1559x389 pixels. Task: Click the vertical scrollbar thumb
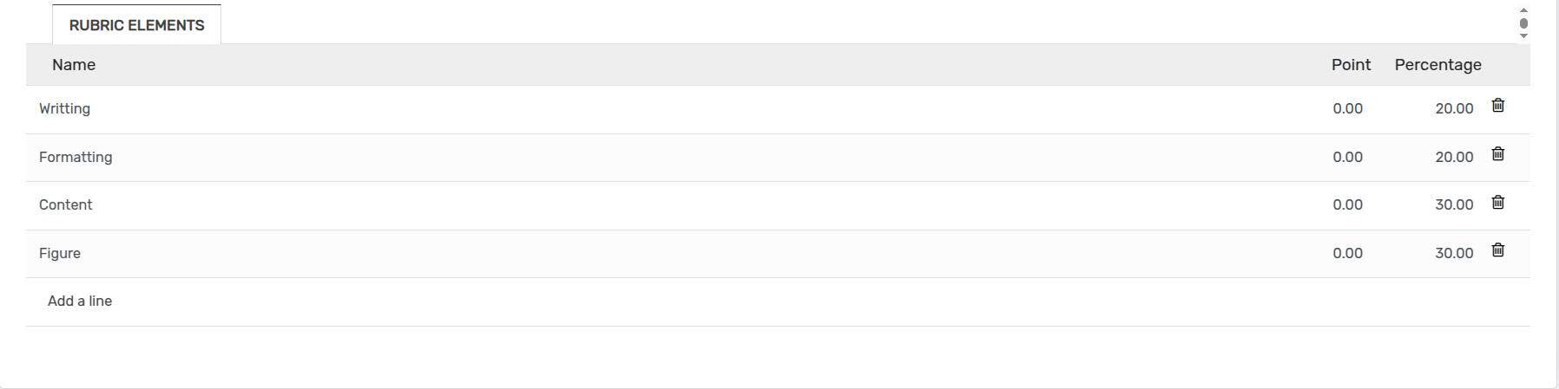tap(1523, 23)
